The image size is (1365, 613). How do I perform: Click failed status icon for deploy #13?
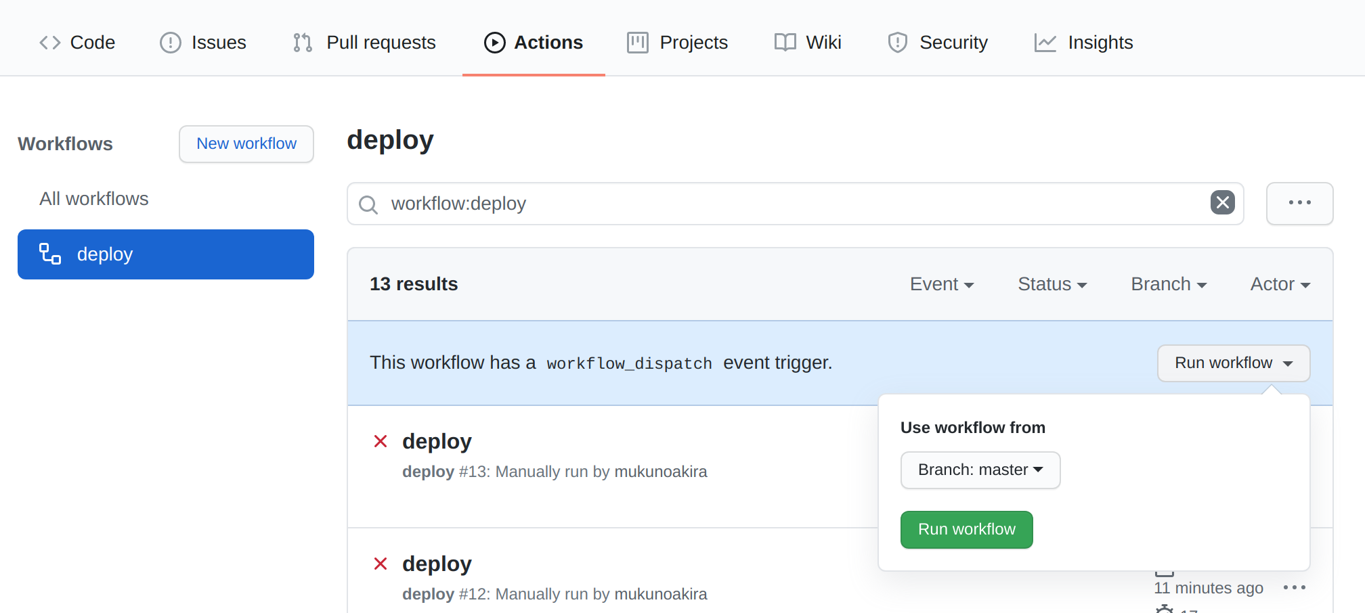click(x=381, y=441)
